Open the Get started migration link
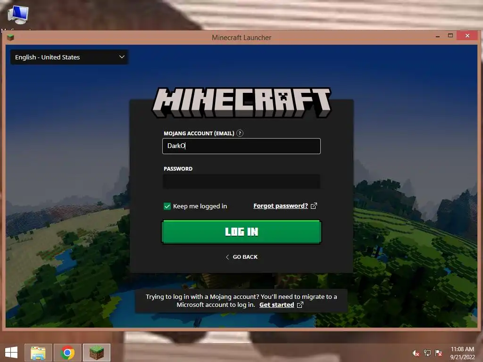Screen dimensions: 483x362 coord(276,305)
